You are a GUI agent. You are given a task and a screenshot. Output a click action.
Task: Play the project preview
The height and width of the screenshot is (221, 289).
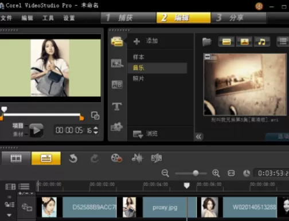point(36,131)
